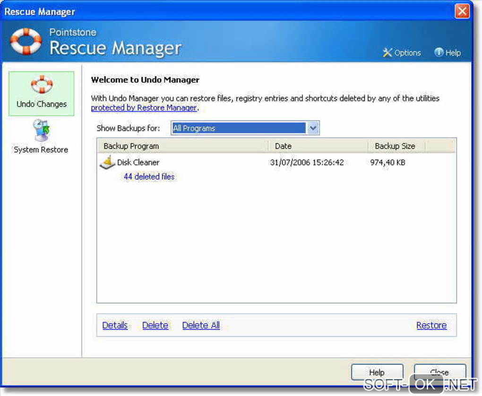The height and width of the screenshot is (396, 482).
Task: Select the Disk Cleaner backup row
Action: tap(276, 162)
